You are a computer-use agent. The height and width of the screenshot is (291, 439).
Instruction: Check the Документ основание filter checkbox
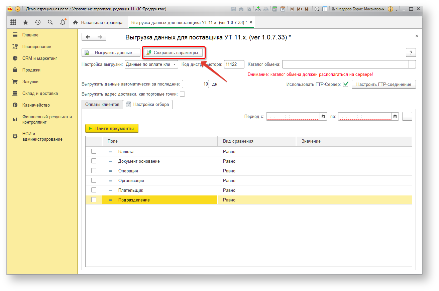(94, 161)
